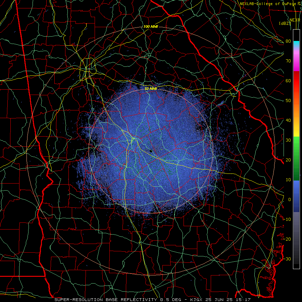Click the '50 NMI' range ring label

pos(151,89)
